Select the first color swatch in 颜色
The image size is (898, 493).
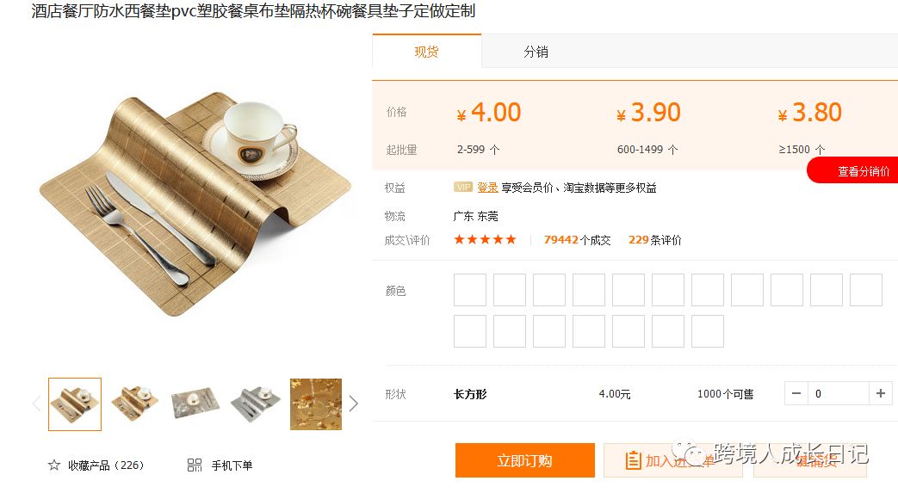pyautogui.click(x=470, y=290)
